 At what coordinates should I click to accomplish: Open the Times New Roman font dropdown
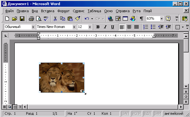pyautogui.click(x=74, y=27)
